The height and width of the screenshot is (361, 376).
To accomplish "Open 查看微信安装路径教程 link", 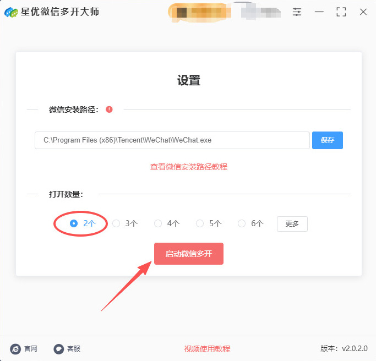I will pos(189,167).
